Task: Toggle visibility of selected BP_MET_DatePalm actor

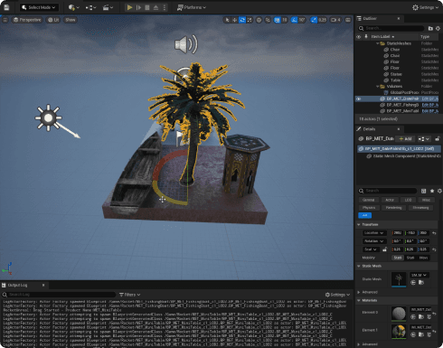Action: point(358,99)
